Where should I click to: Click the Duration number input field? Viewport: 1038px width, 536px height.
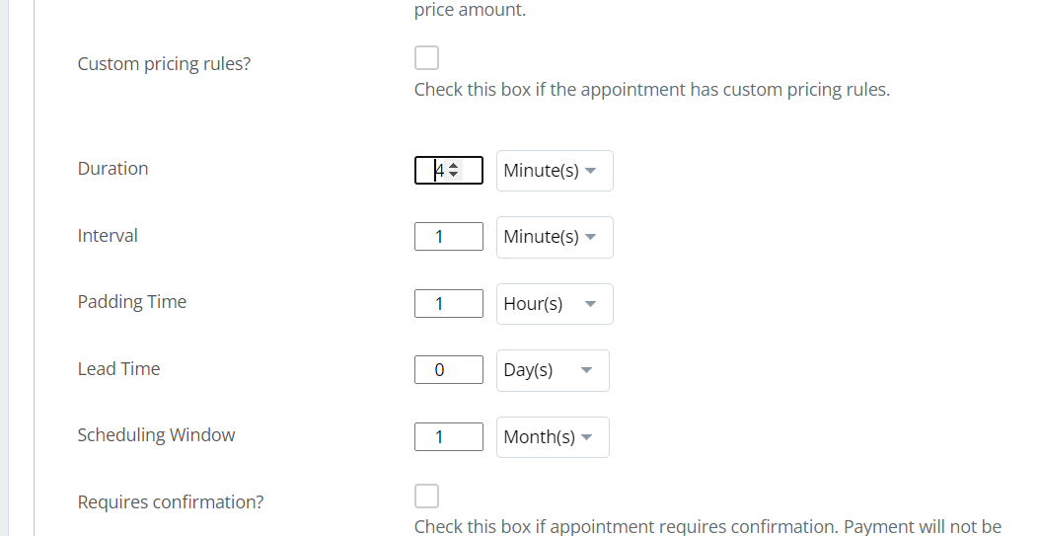(432, 171)
